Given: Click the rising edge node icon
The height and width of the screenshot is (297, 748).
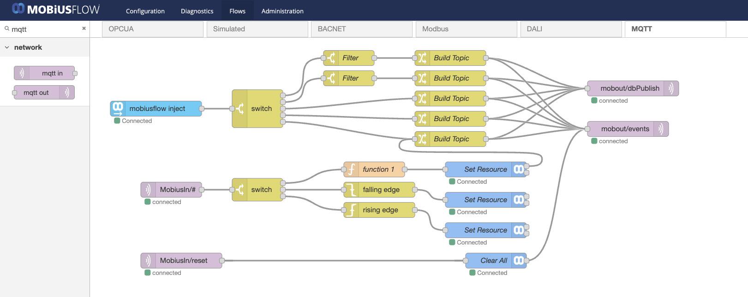Looking at the screenshot, I should click(x=351, y=210).
